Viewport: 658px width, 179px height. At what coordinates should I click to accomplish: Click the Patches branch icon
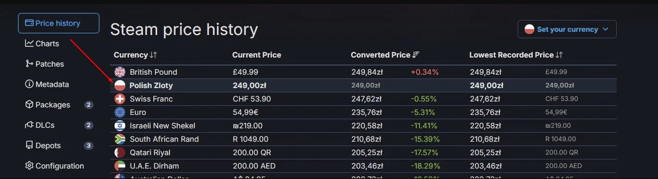pyautogui.click(x=29, y=64)
